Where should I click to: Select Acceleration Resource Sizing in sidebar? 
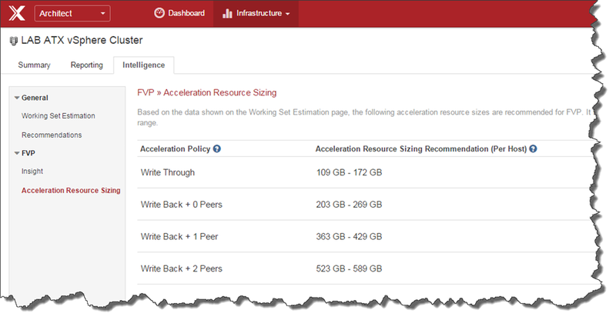pyautogui.click(x=71, y=191)
